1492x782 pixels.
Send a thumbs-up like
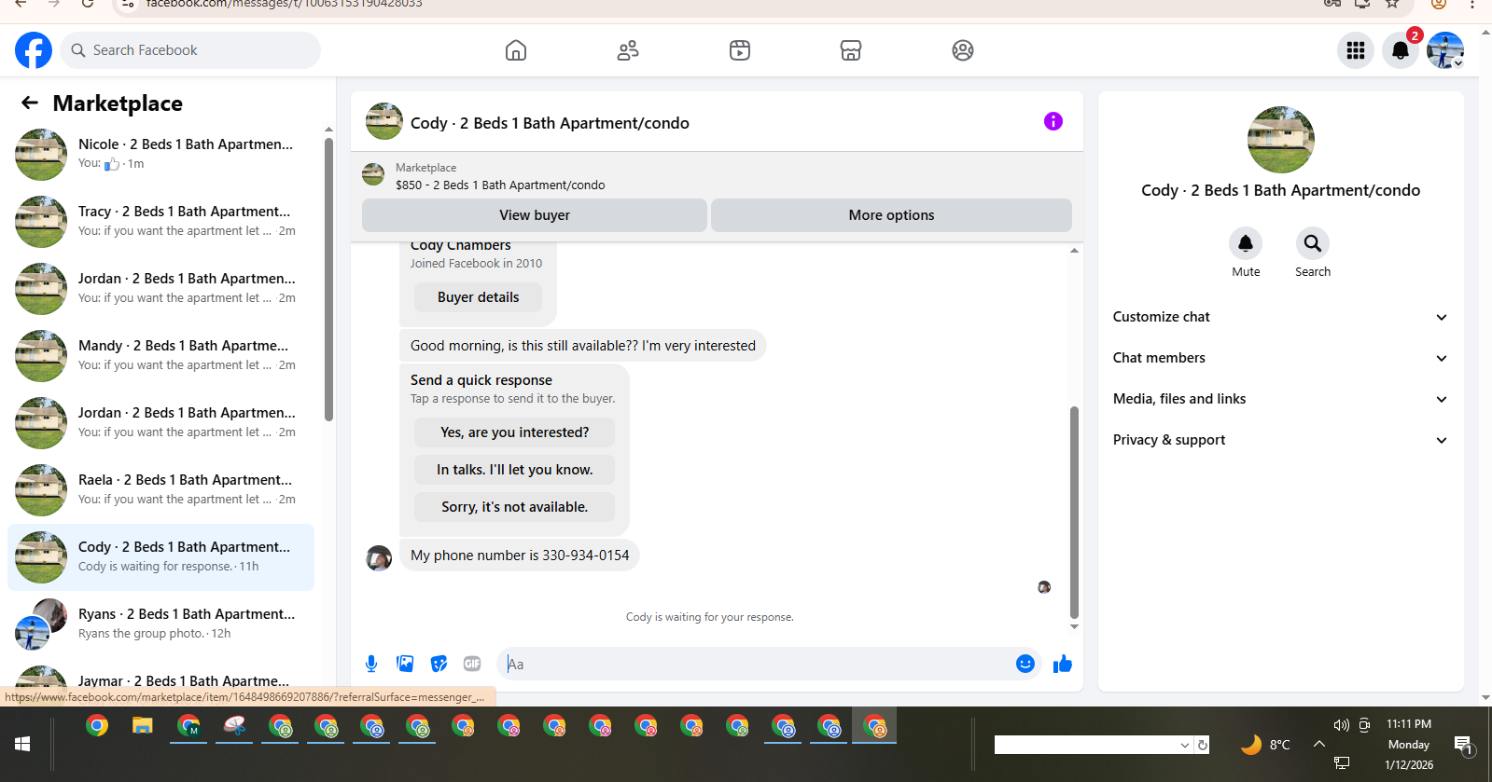tap(1063, 664)
